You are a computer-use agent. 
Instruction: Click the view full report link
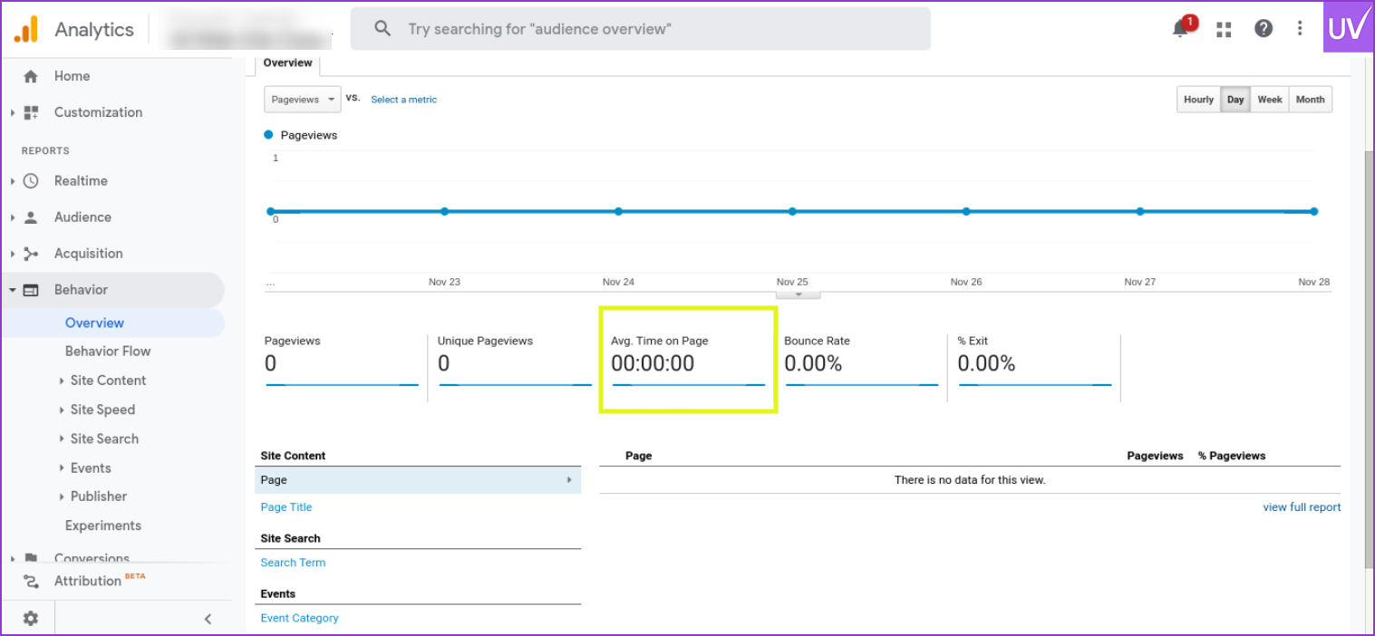point(1302,507)
